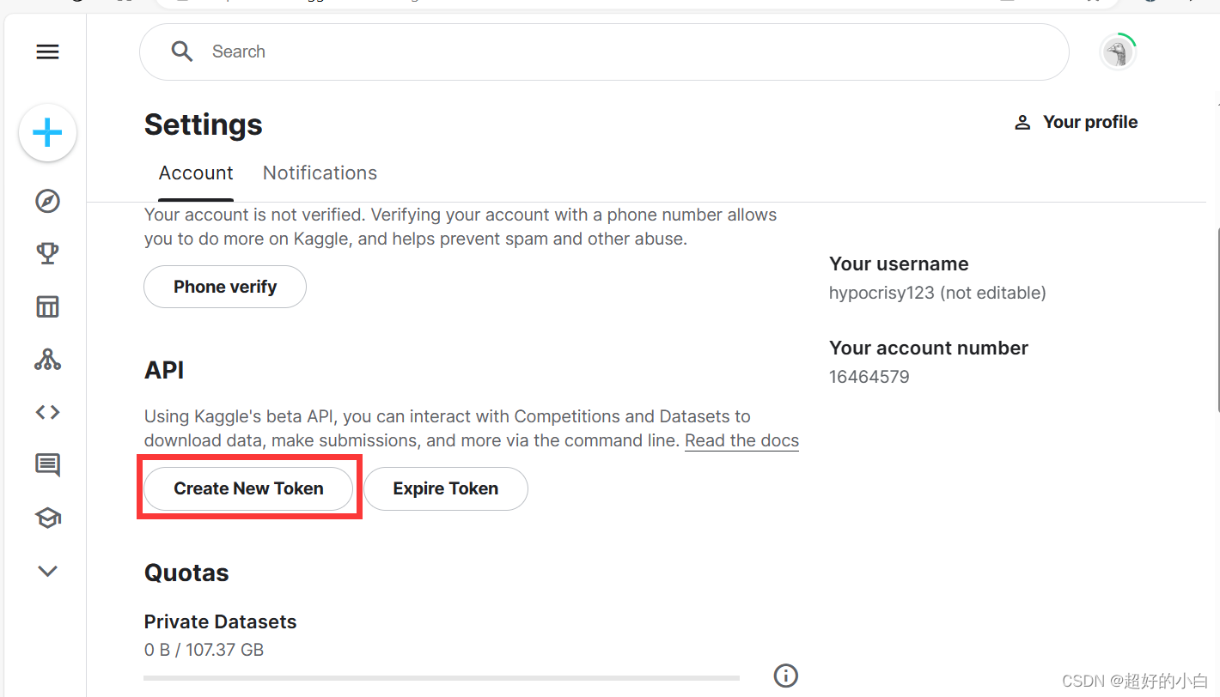Open the user avatar menu
The image size is (1220, 697).
point(1118,52)
